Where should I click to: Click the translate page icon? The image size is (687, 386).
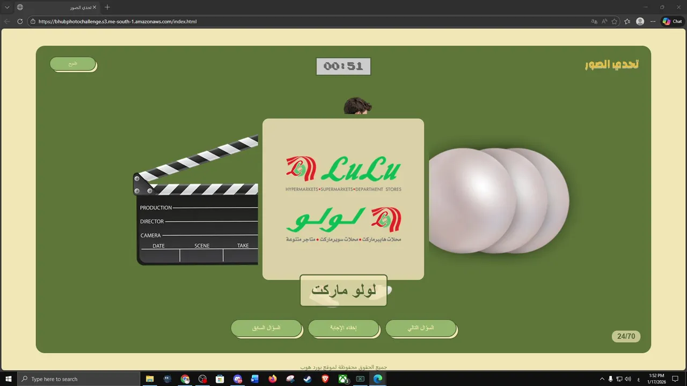tap(594, 21)
